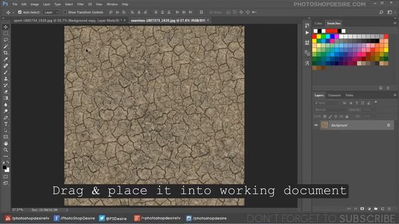
Task: Select the Brush tool
Action: pyautogui.click(x=6, y=72)
